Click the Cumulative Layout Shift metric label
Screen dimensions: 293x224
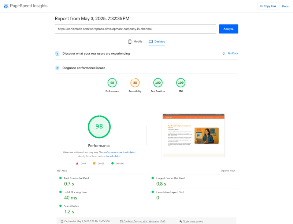tap(170, 192)
